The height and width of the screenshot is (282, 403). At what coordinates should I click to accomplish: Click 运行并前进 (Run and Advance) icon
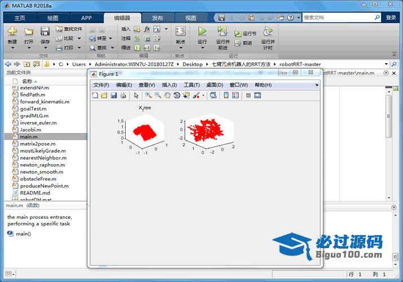tap(222, 32)
